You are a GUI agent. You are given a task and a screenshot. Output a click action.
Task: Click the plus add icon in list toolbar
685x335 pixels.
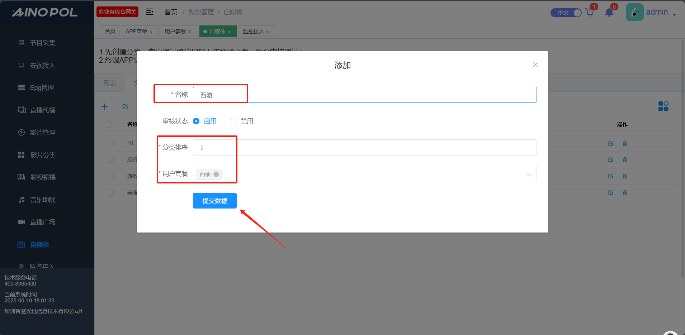click(105, 107)
